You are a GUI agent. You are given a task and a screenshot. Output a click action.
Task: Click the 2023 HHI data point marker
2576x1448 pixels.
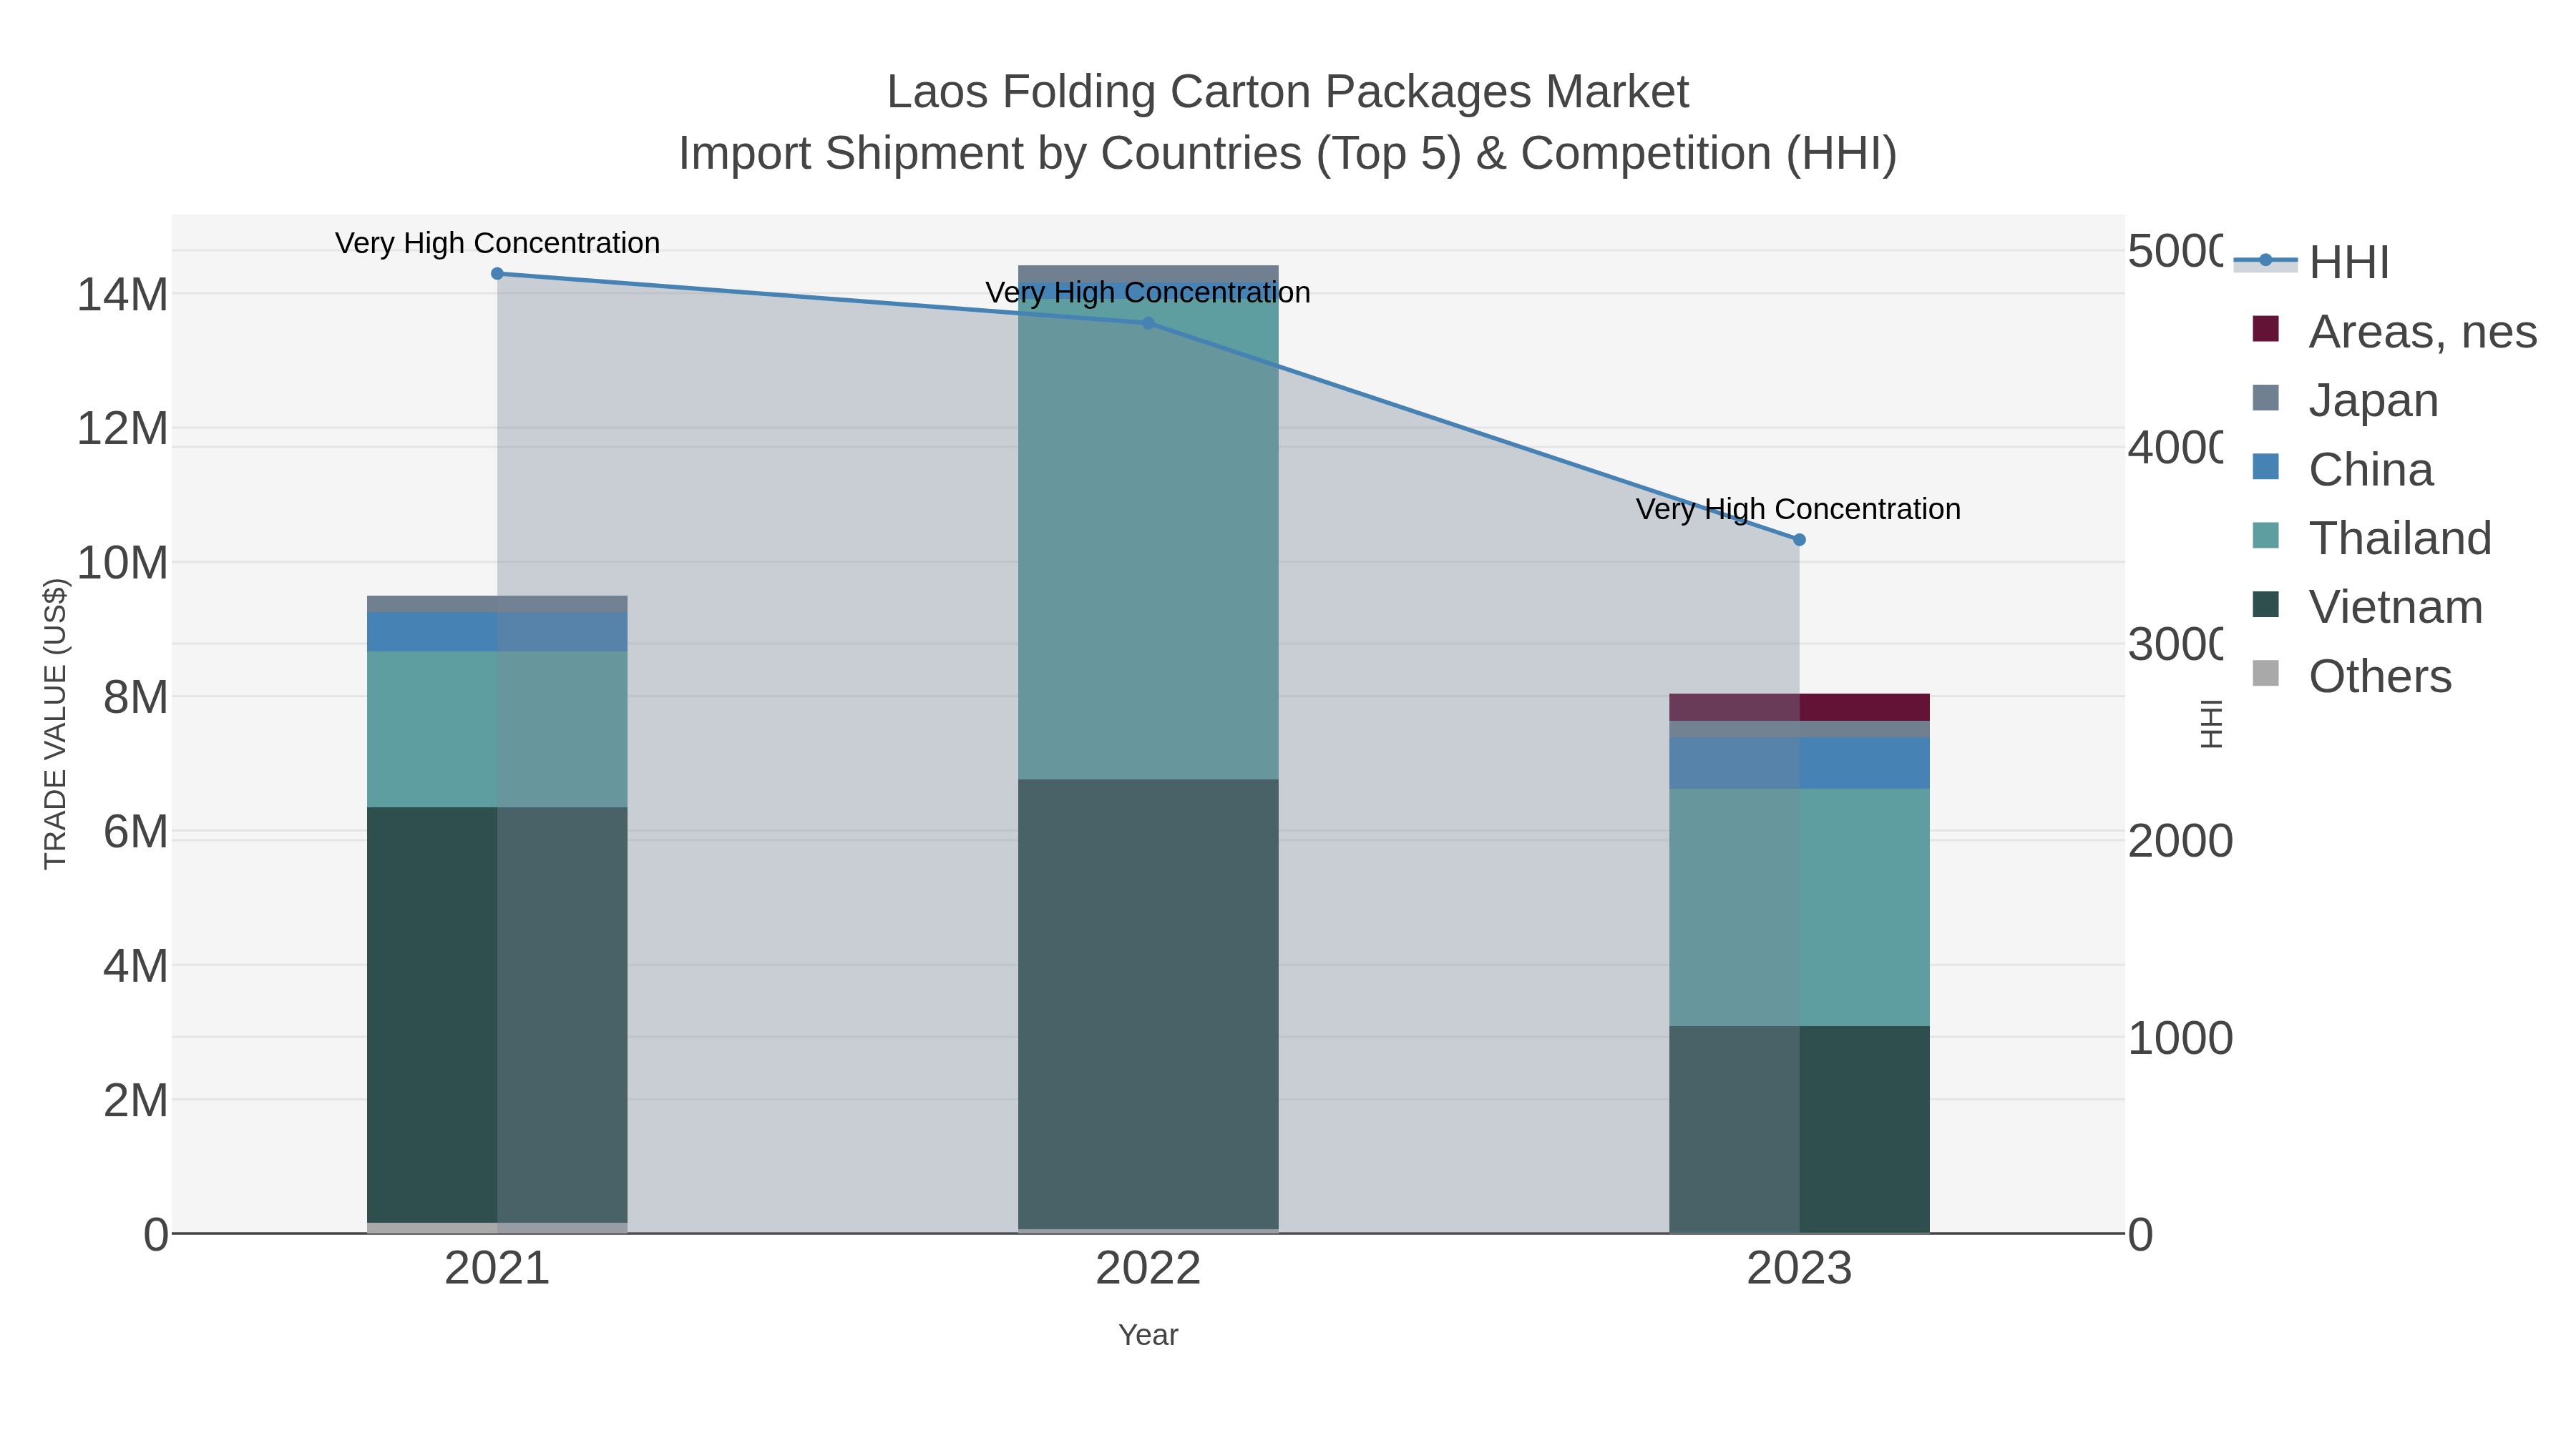coord(1799,540)
